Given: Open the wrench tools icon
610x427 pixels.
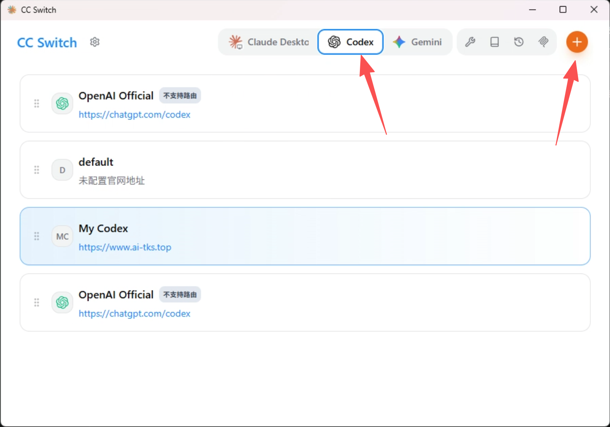Looking at the screenshot, I should pyautogui.click(x=470, y=42).
